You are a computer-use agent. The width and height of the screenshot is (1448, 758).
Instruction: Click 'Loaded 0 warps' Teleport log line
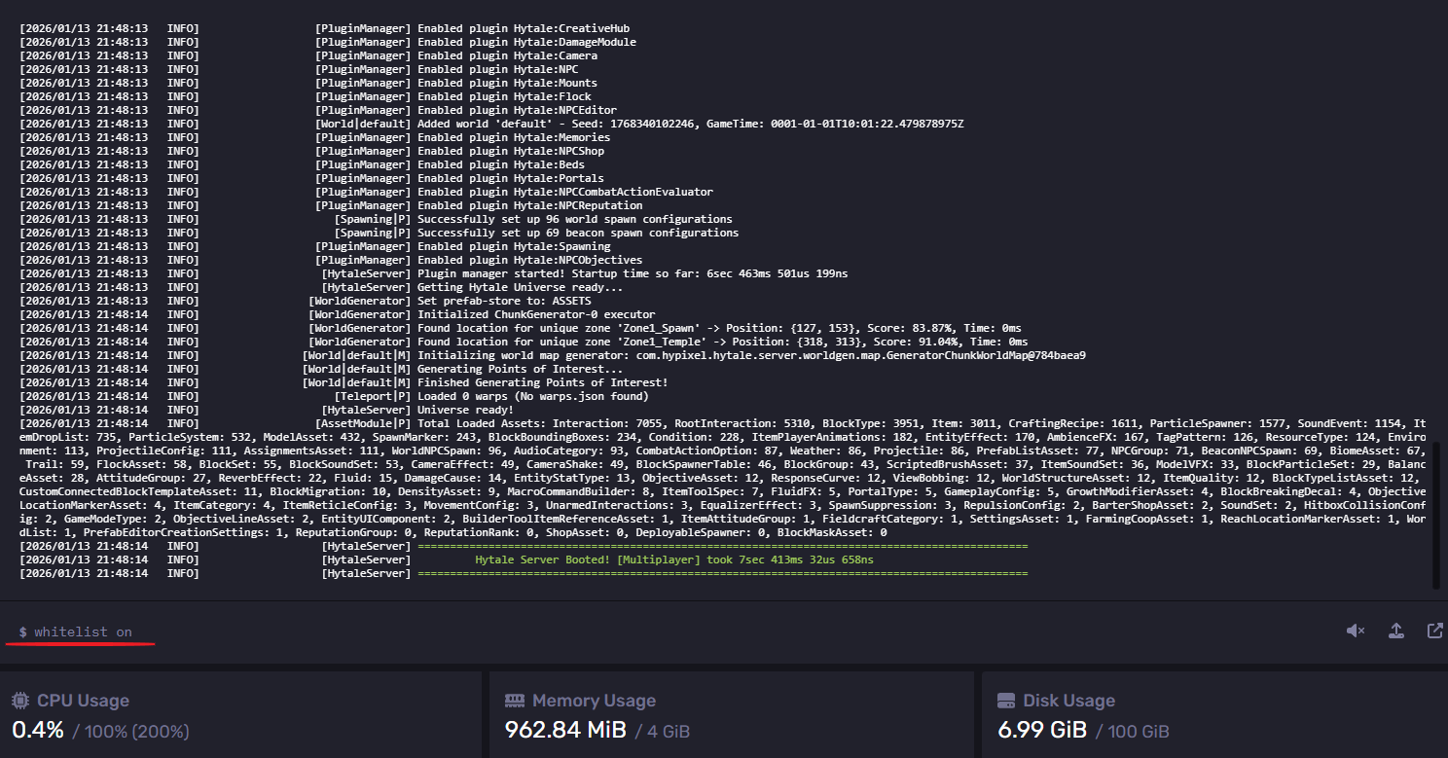[x=532, y=397]
